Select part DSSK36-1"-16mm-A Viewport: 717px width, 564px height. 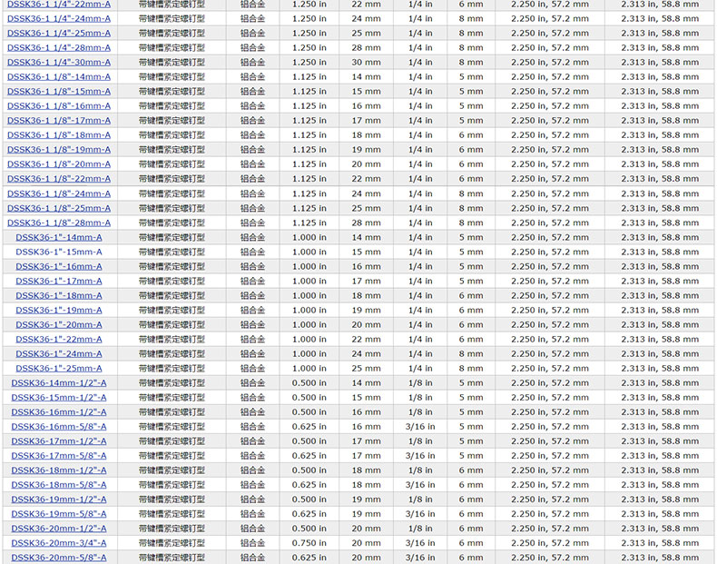pos(59,266)
